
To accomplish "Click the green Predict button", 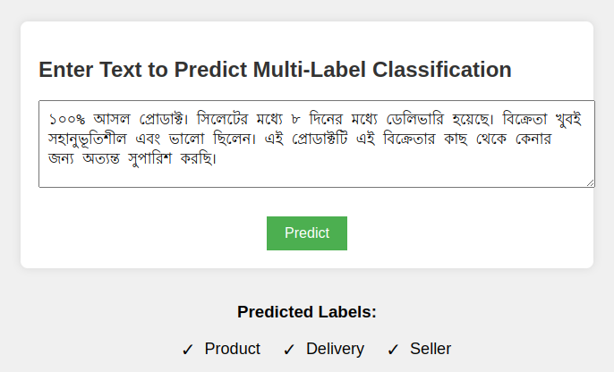I will pyautogui.click(x=306, y=233).
